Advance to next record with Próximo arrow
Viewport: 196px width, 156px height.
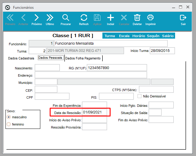[x=37, y=20]
